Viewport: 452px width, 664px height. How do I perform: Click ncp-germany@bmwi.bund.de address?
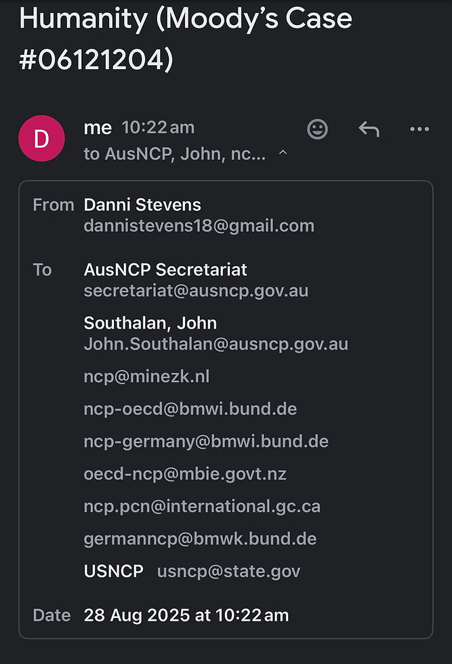tap(206, 441)
